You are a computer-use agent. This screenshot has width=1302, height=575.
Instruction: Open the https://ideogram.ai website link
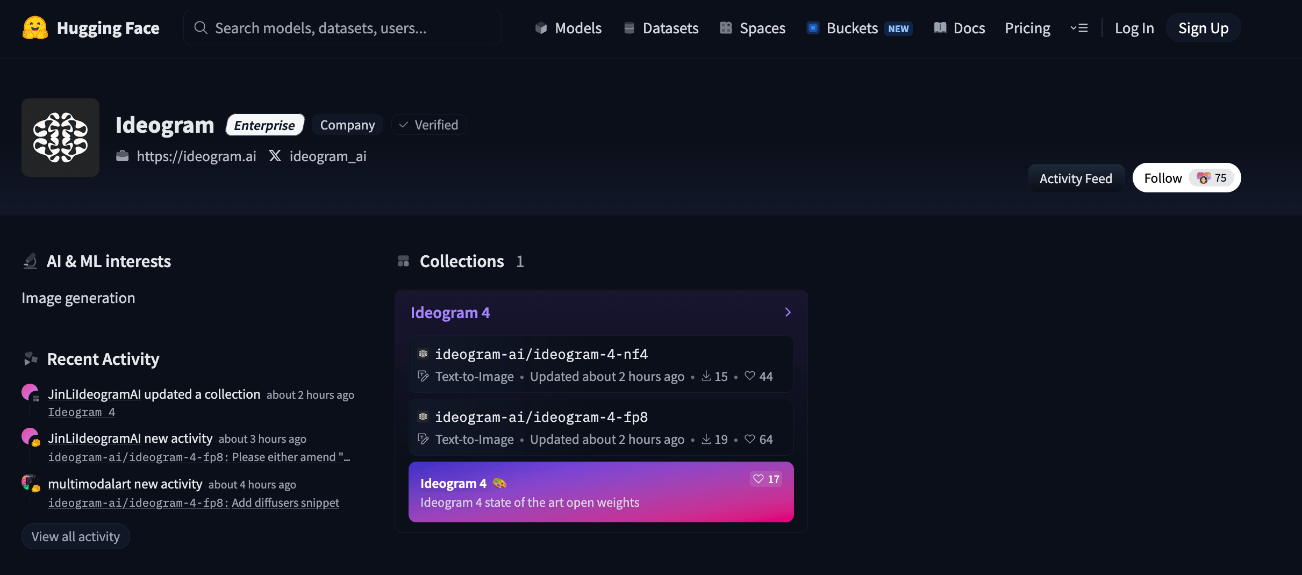pyautogui.click(x=196, y=156)
